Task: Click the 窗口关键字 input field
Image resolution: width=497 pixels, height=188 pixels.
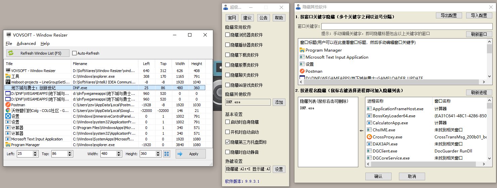Action: point(407,26)
